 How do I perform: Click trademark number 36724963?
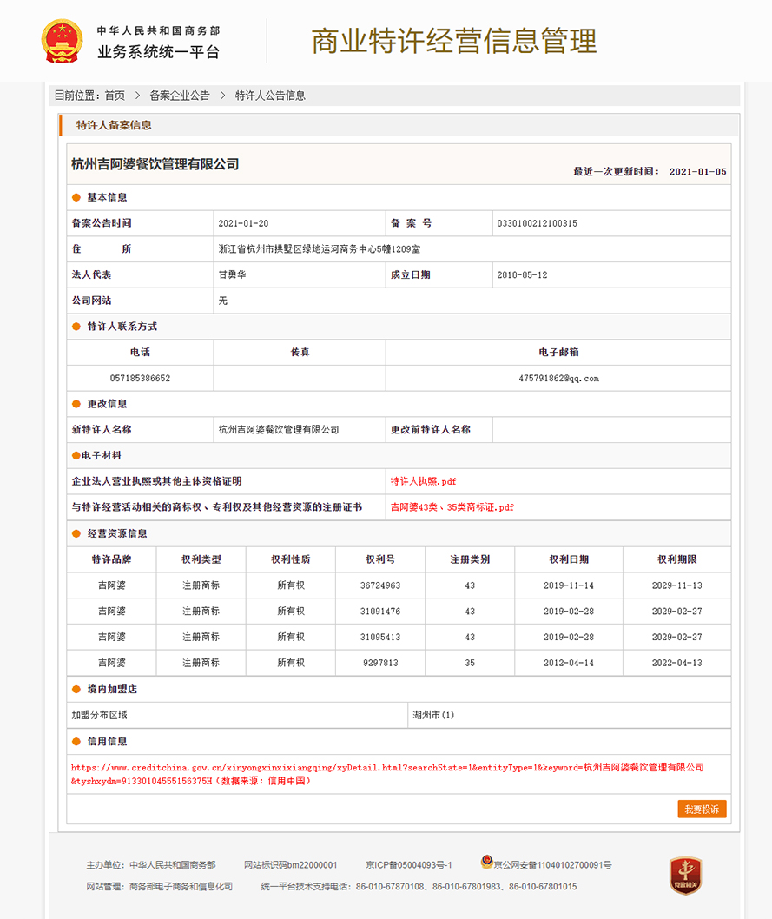tap(380, 585)
